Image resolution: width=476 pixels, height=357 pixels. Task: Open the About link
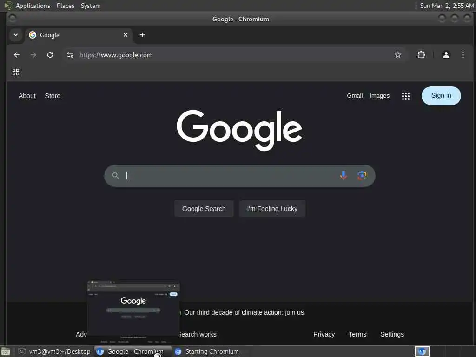click(27, 96)
